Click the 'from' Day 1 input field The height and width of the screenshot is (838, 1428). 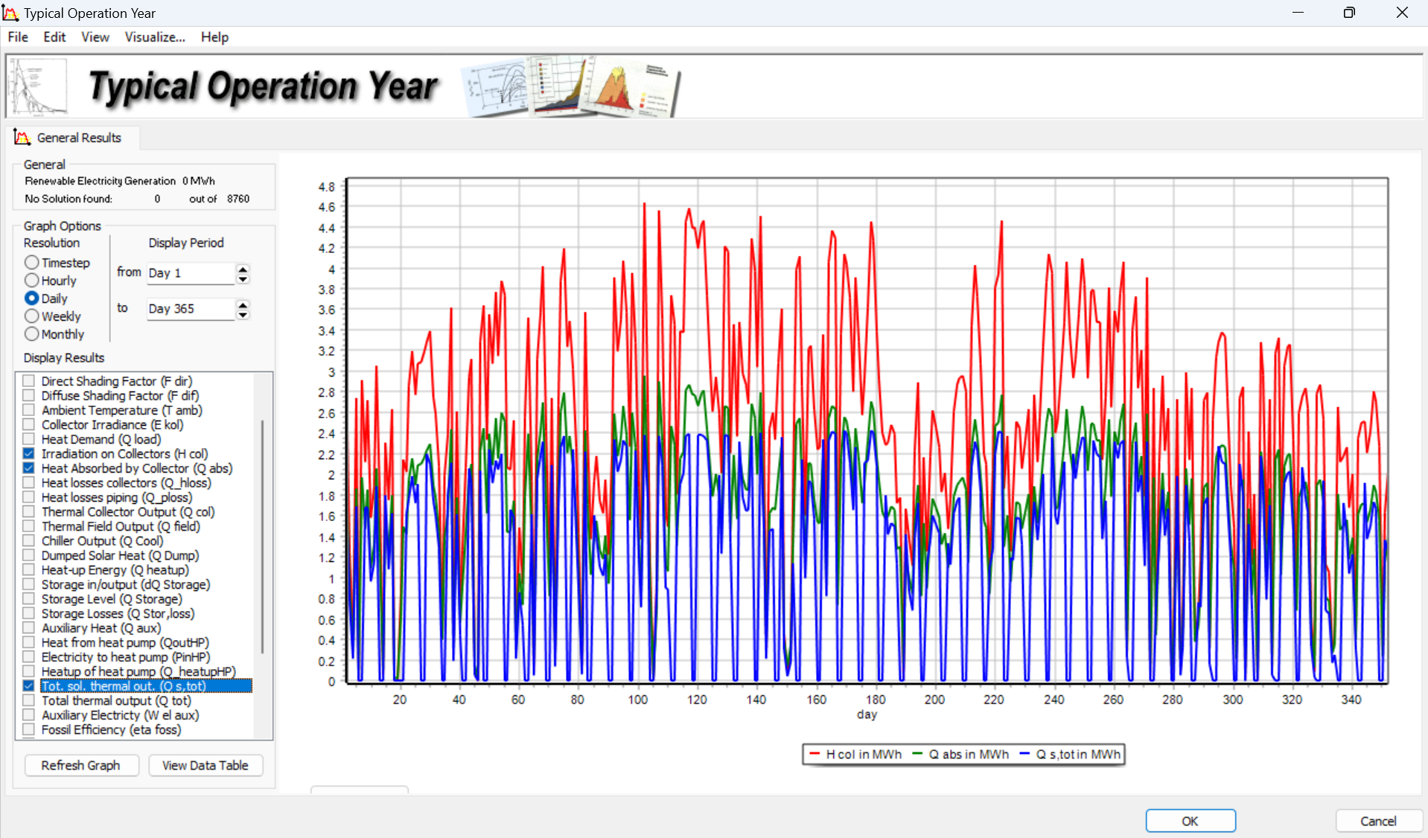point(191,273)
